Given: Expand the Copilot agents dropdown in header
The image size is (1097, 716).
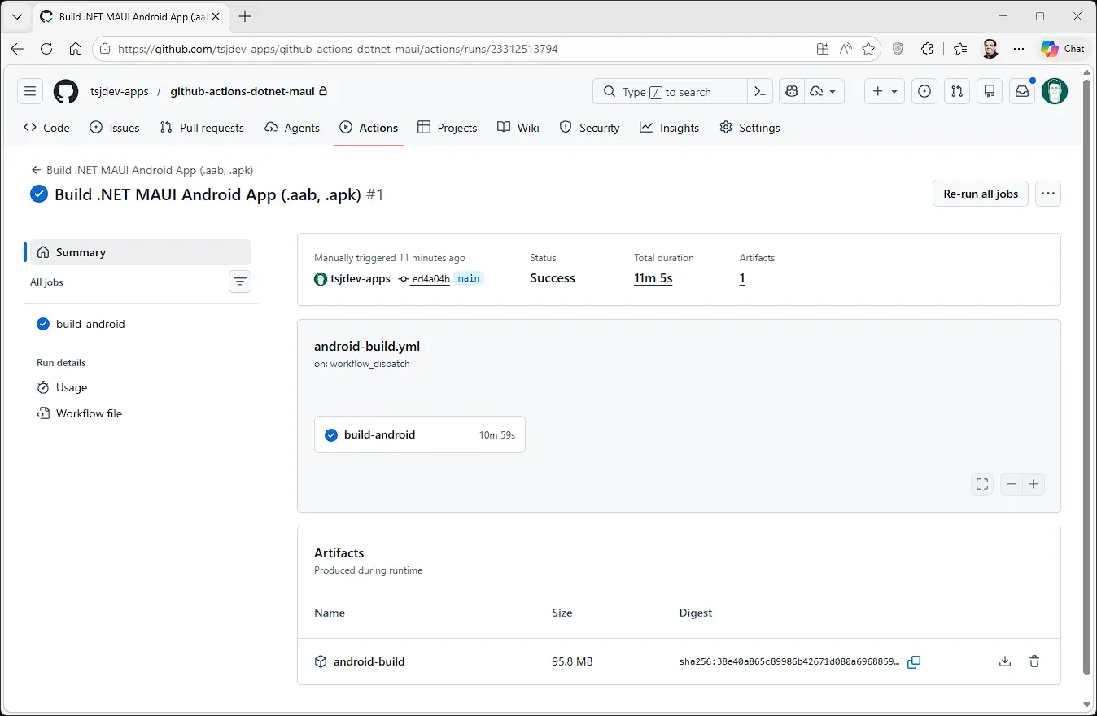Looking at the screenshot, I should click(824, 92).
